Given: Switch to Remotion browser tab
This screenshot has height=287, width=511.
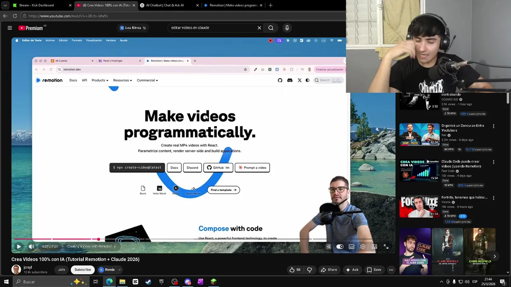Looking at the screenshot, I should click(x=233, y=5).
